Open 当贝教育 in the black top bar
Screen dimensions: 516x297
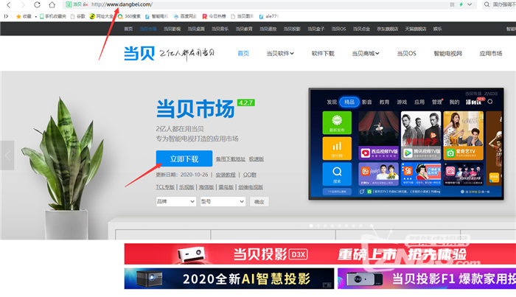[x=244, y=29]
